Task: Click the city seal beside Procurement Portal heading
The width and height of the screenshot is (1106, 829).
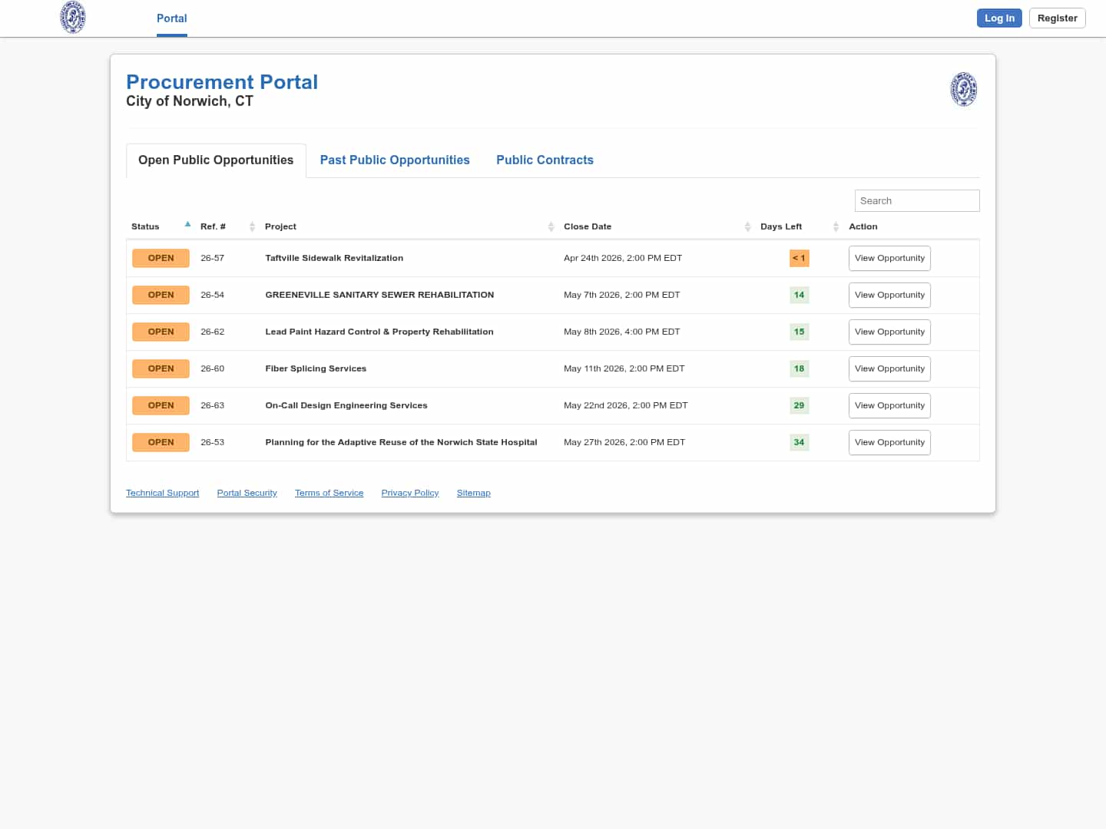Action: pyautogui.click(x=963, y=89)
